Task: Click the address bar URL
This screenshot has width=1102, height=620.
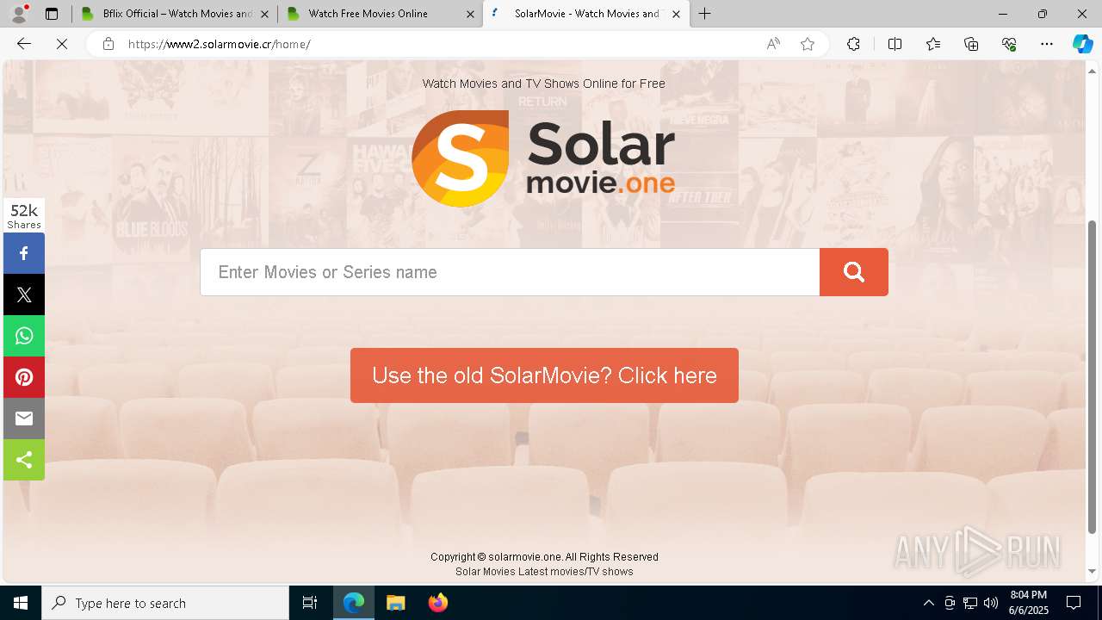Action: tap(219, 44)
